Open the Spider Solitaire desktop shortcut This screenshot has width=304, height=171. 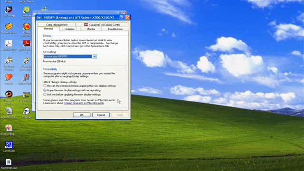[27, 77]
